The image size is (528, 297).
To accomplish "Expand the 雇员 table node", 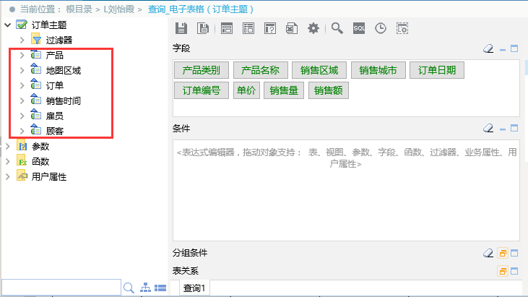I will tap(22, 116).
